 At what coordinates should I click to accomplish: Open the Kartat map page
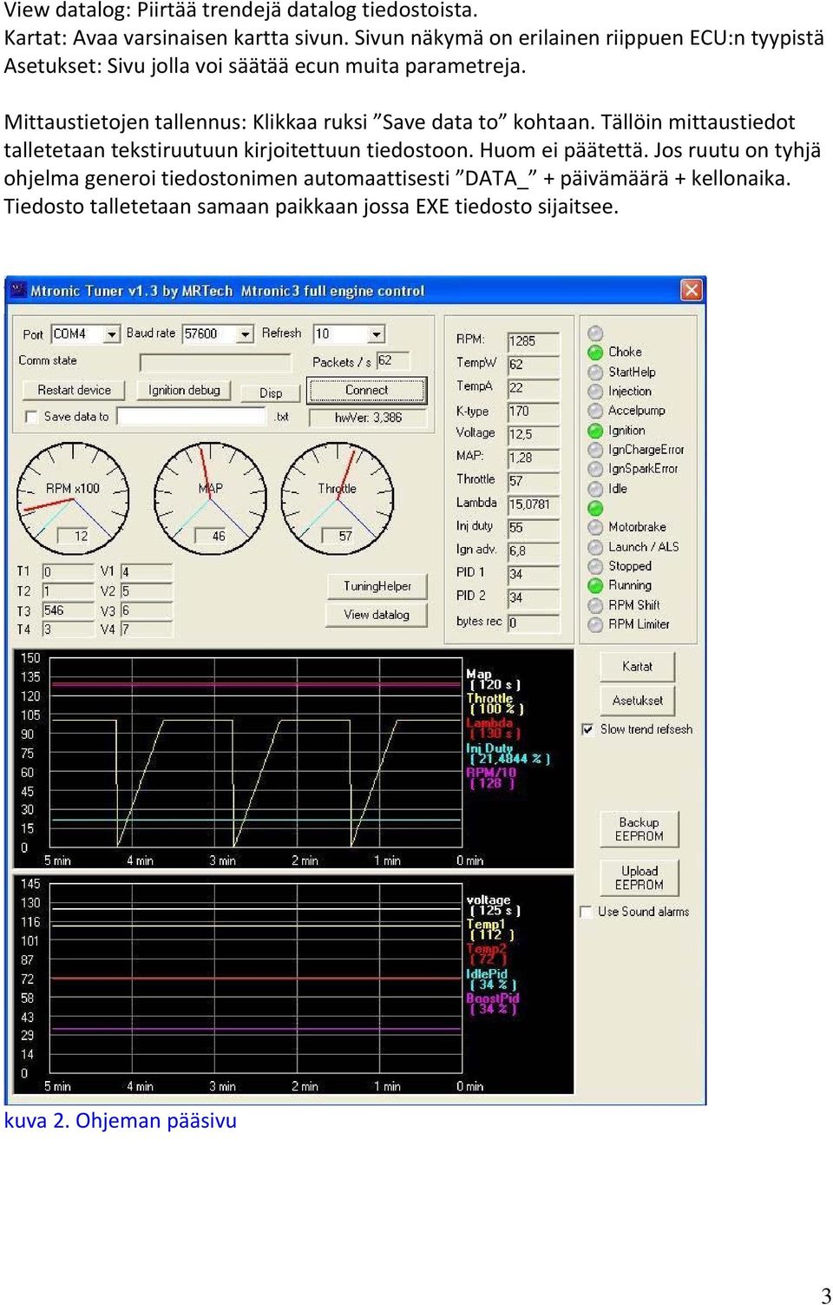(637, 667)
